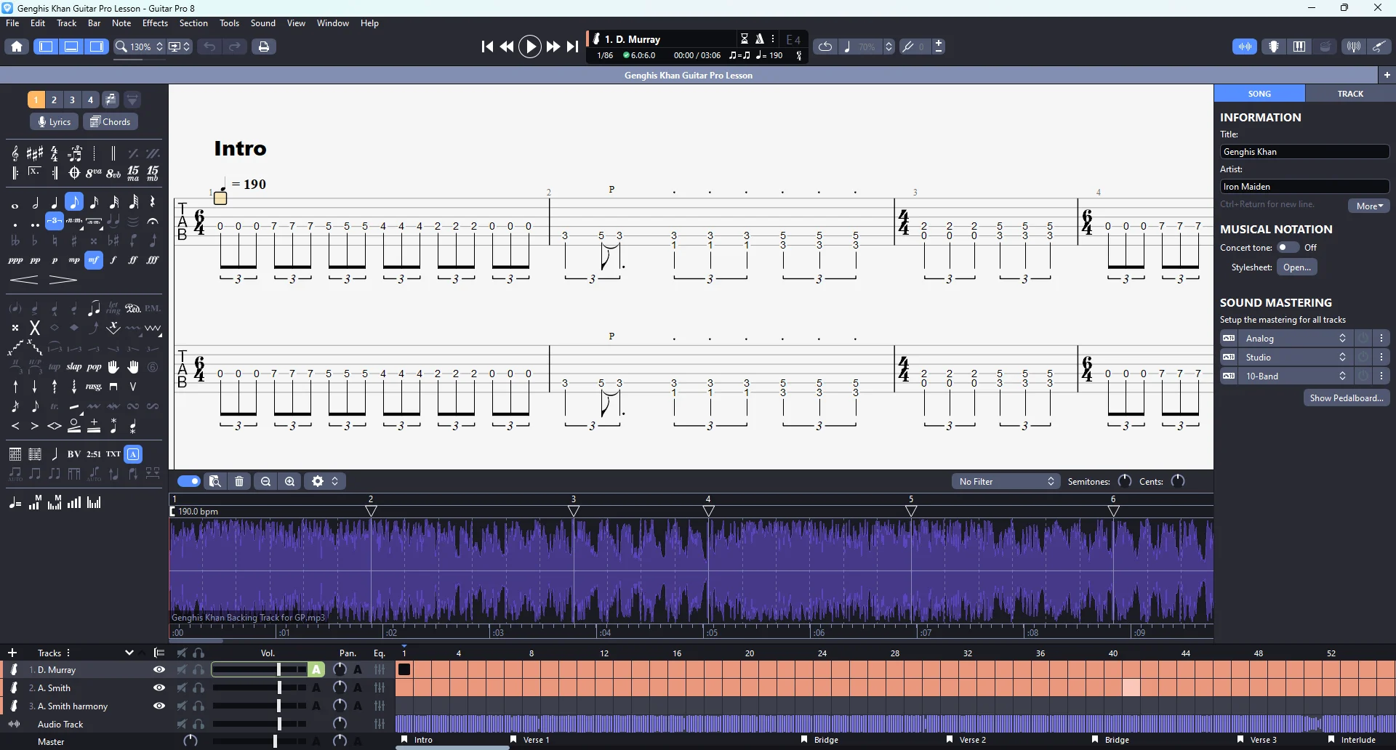Select the key signature sharps icon
Image resolution: width=1396 pixels, height=750 pixels.
(35, 153)
